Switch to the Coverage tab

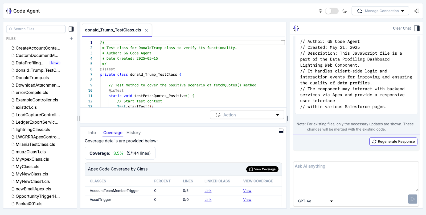click(x=113, y=133)
